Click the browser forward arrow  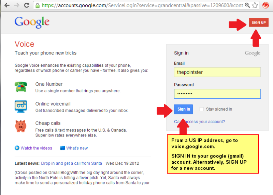click(x=17, y=5)
